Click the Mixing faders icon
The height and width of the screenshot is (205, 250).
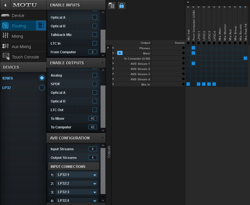5,35
